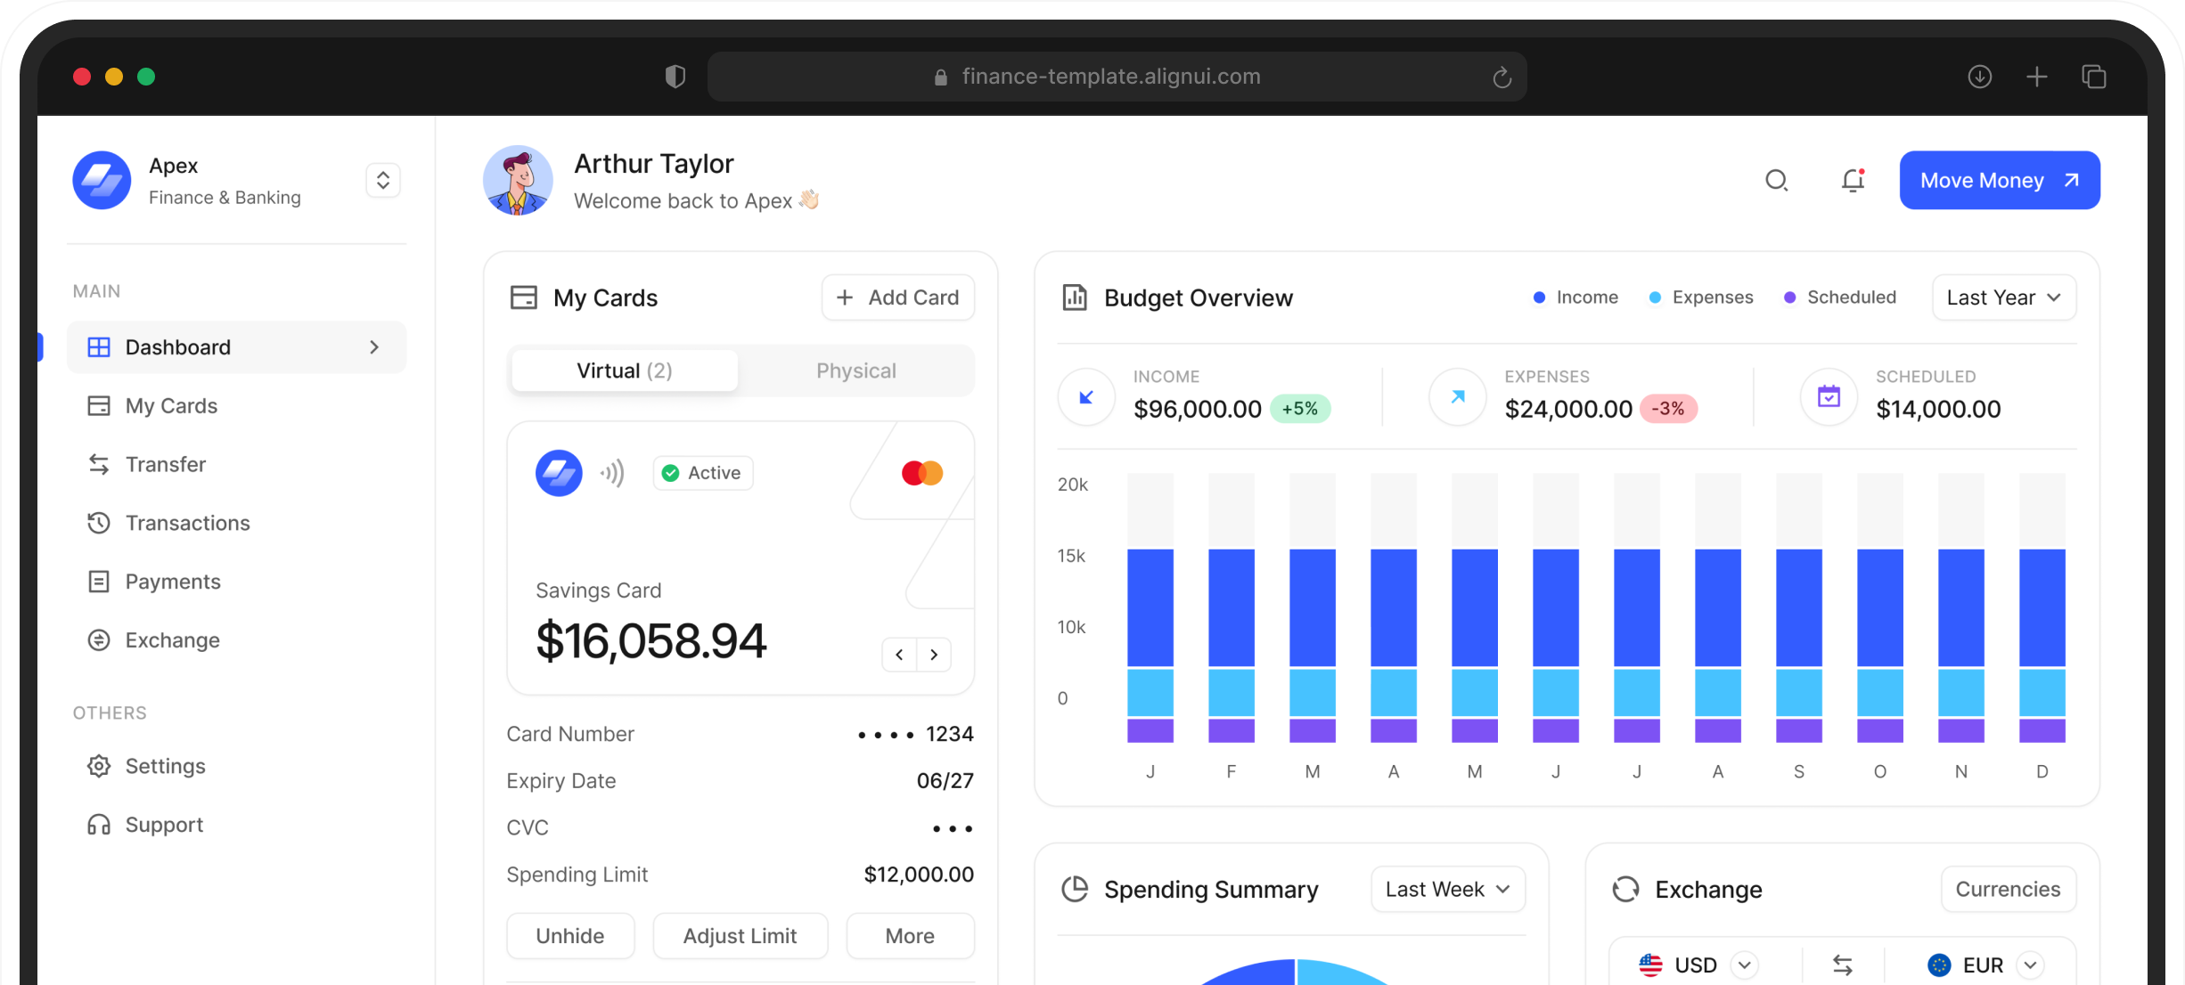Expand the Last Week dropdown

click(x=1447, y=889)
